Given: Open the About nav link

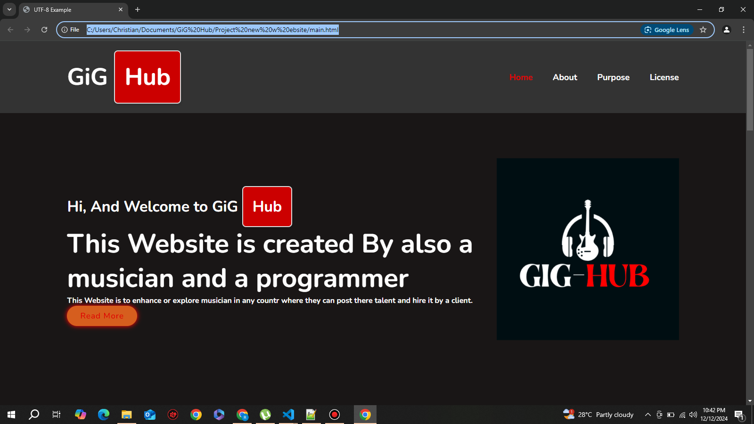Looking at the screenshot, I should [565, 77].
